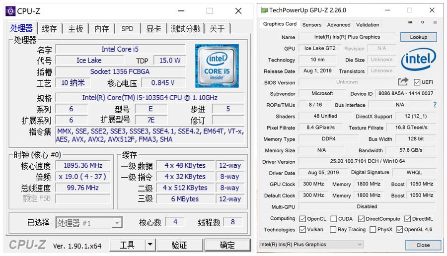Open the SPD tab
Image resolution: width=447 pixels, height=256 pixels.
point(127,28)
